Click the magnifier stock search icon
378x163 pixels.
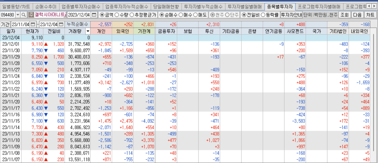24,15
